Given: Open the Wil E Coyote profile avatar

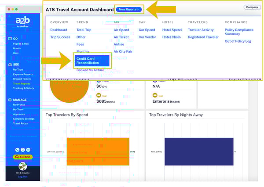Looking at the screenshot, I should [x=22, y=166].
